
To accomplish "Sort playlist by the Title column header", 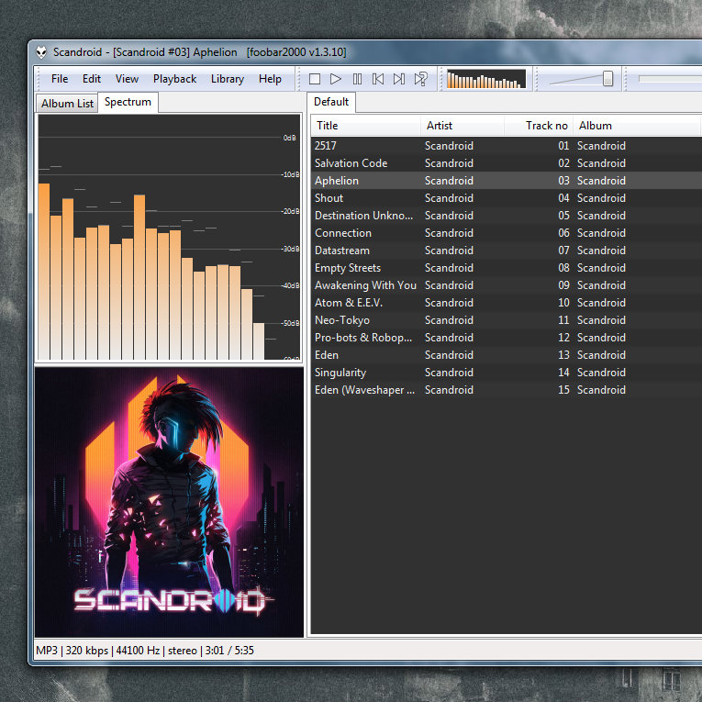I will (365, 126).
